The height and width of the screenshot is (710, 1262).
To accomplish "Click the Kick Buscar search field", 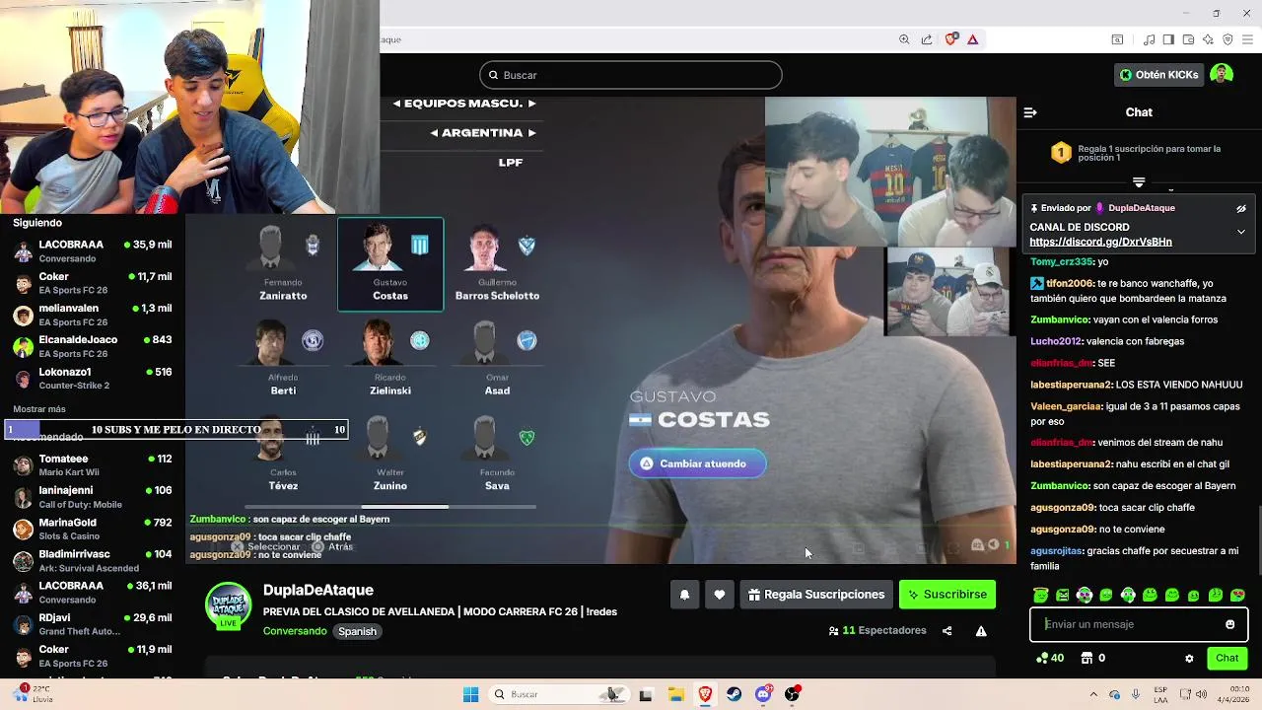I will click(x=631, y=75).
